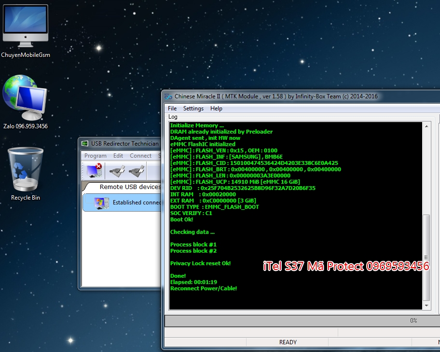Click the log scrollbar down arrow
The width and height of the screenshot is (440, 352).
pos(426,305)
